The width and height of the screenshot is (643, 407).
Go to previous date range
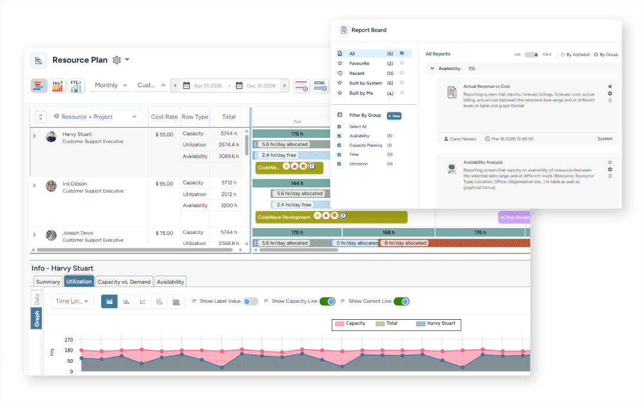point(175,85)
